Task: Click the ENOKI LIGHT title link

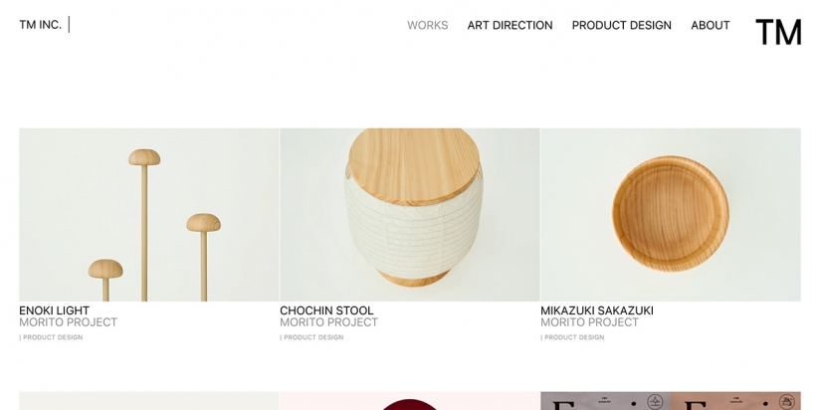Action: (55, 310)
